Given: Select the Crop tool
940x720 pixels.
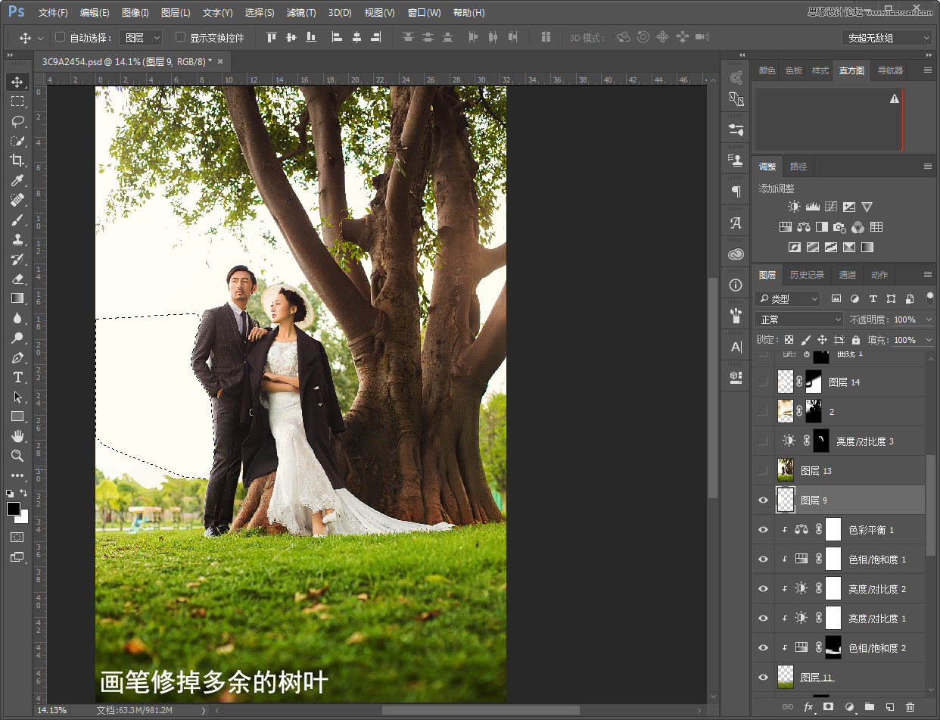Looking at the screenshot, I should (17, 161).
